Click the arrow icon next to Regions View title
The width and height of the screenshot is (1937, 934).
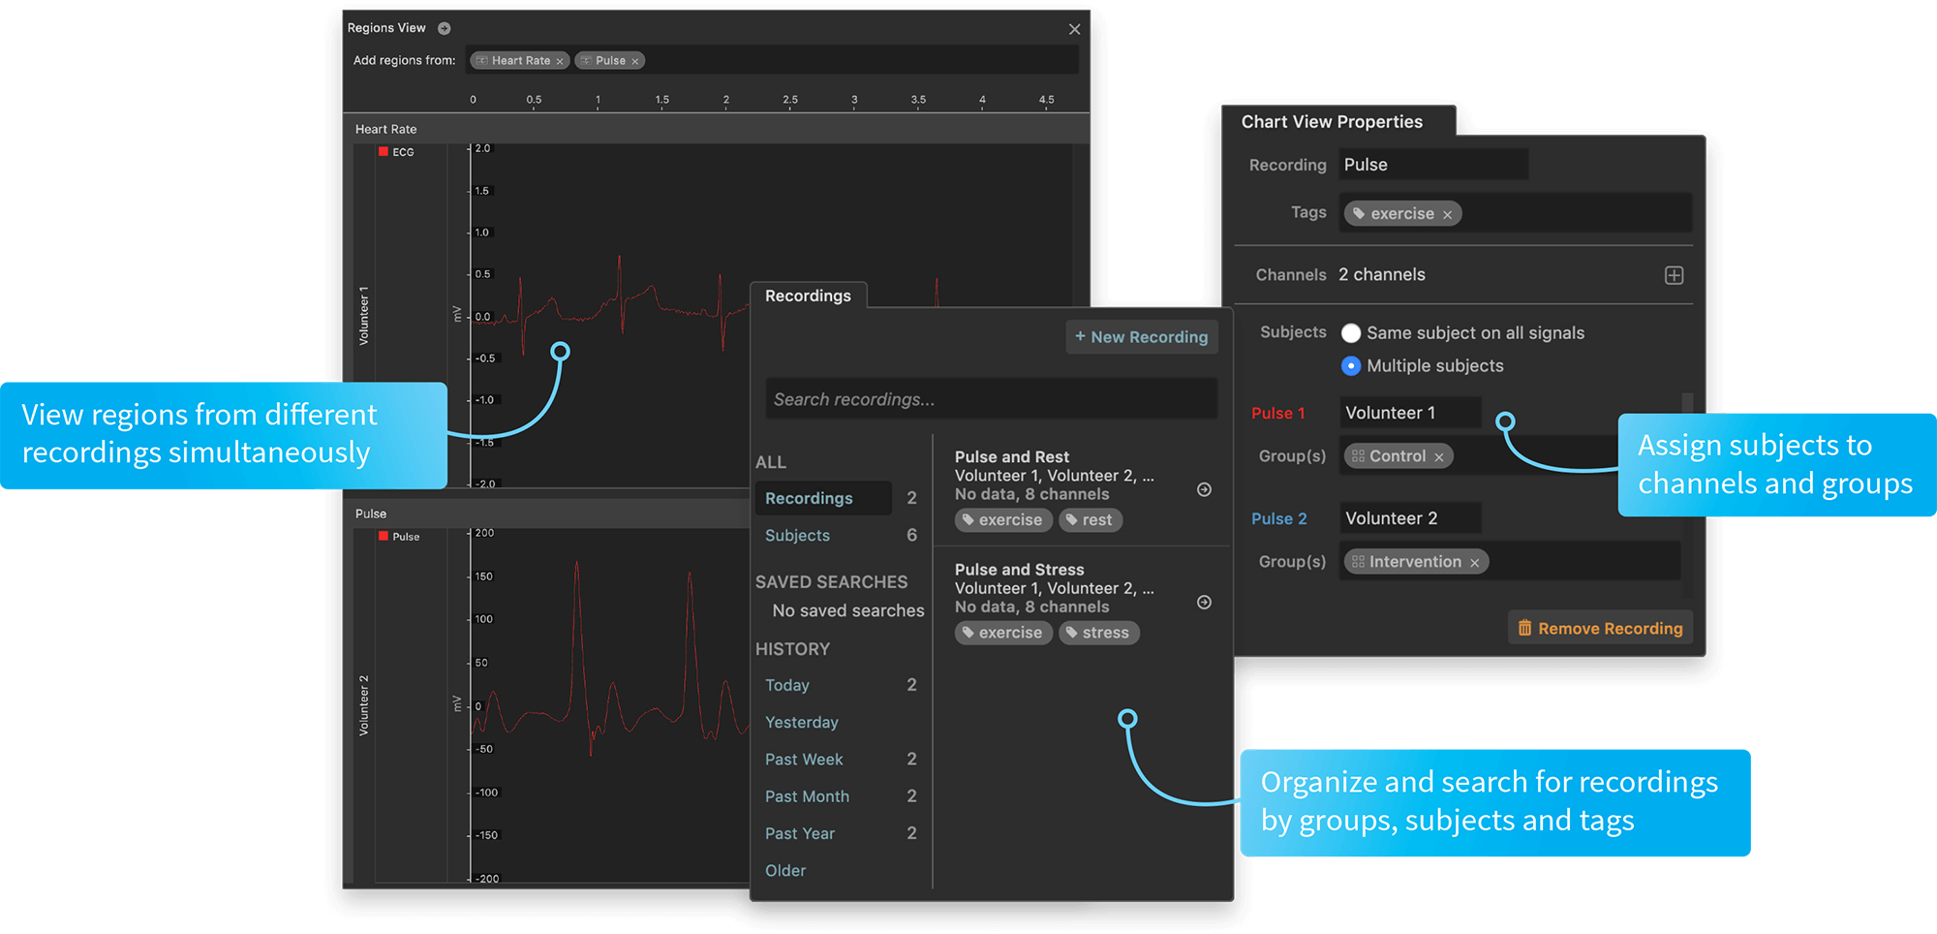pyautogui.click(x=445, y=28)
